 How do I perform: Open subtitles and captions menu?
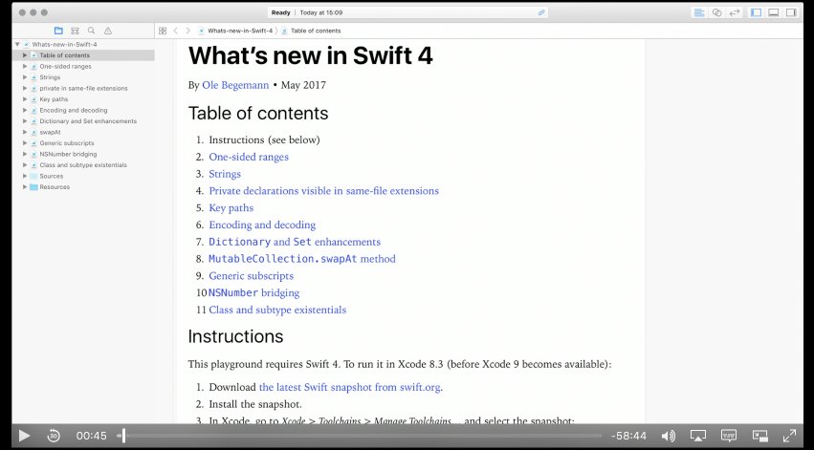click(729, 436)
